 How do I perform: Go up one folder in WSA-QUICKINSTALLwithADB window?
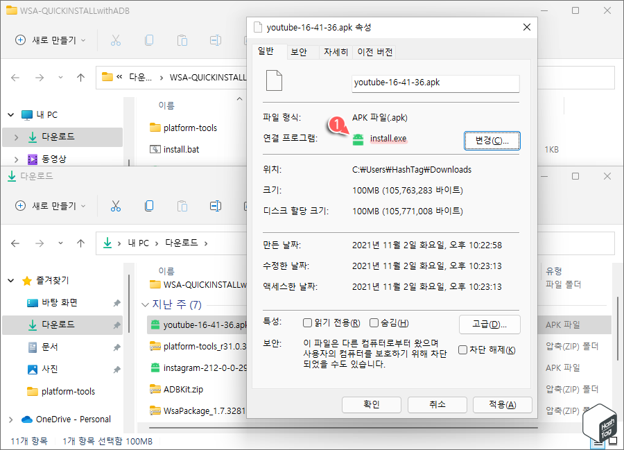pyautogui.click(x=81, y=77)
